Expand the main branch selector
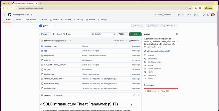Viewport: 219px width, 111px height. click(x=45, y=34)
